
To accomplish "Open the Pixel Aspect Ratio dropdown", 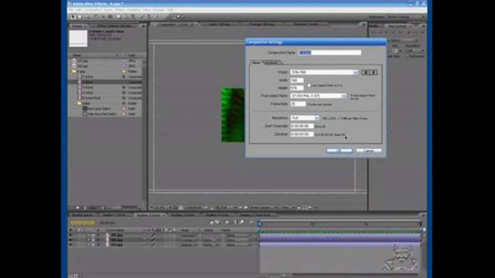I will click(x=318, y=96).
